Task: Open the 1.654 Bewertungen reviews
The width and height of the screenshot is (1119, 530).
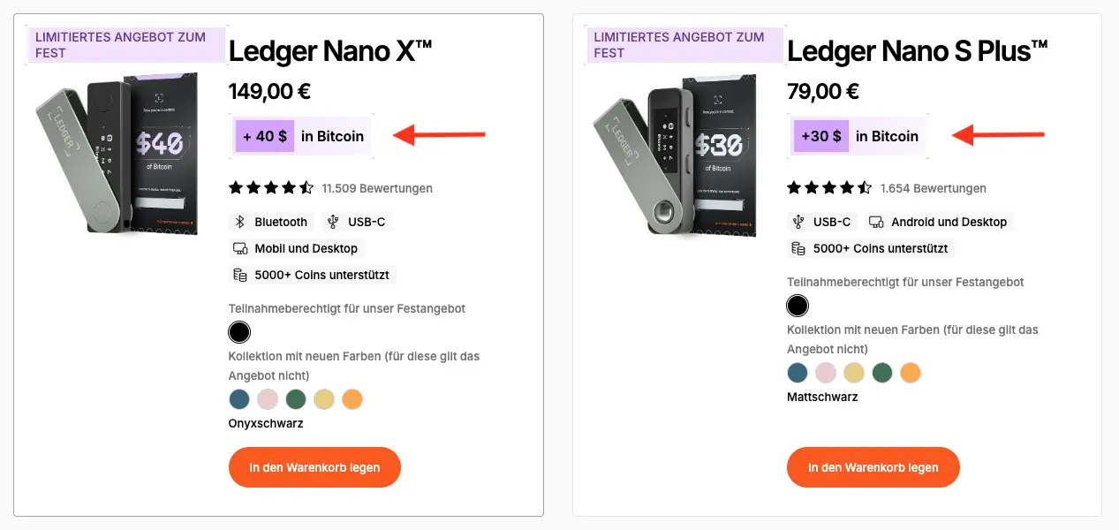Action: [934, 188]
